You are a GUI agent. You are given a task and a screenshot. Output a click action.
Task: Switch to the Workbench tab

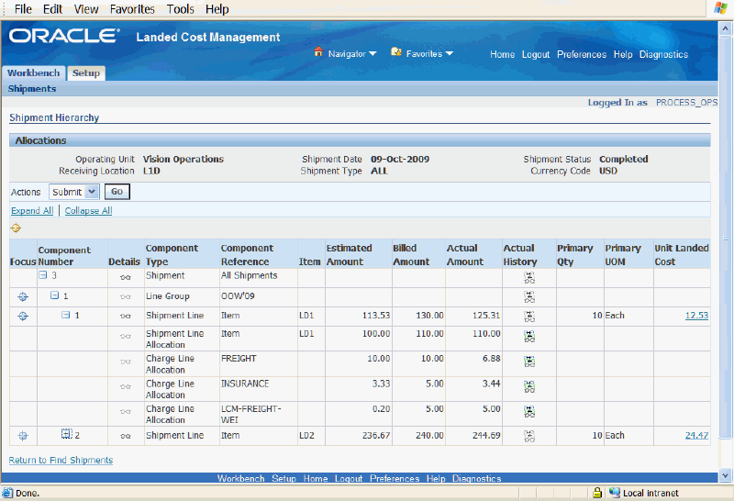point(34,73)
